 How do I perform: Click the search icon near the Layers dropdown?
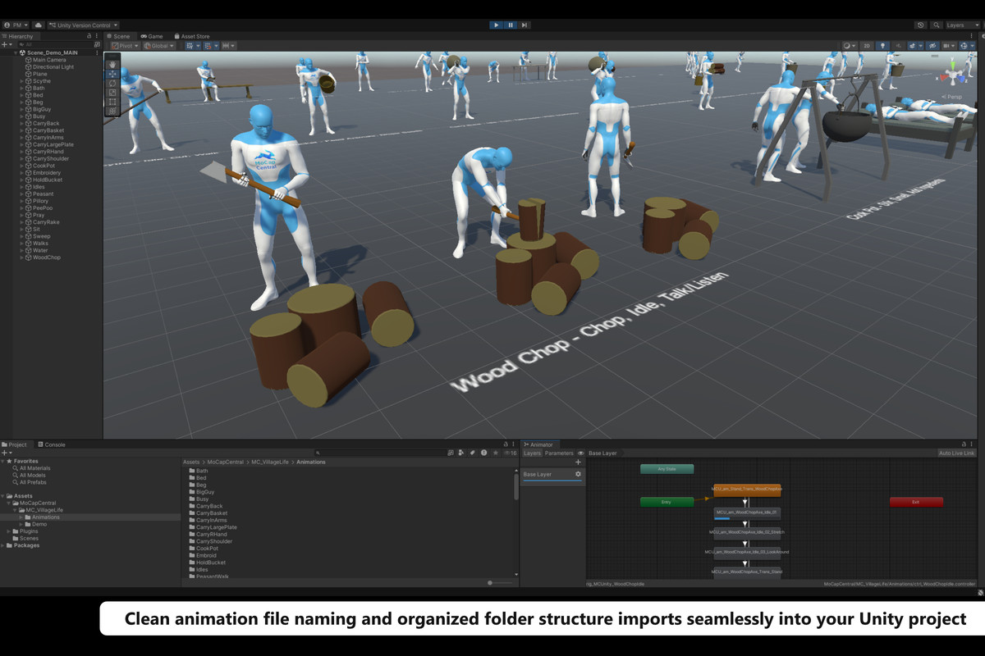click(937, 25)
